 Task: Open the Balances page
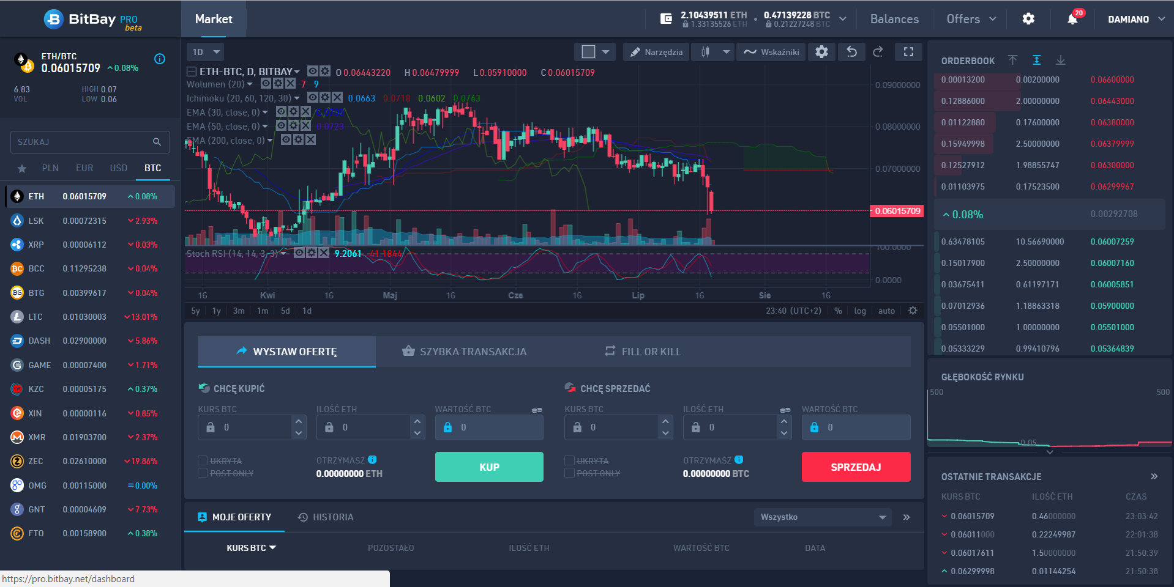click(x=894, y=19)
